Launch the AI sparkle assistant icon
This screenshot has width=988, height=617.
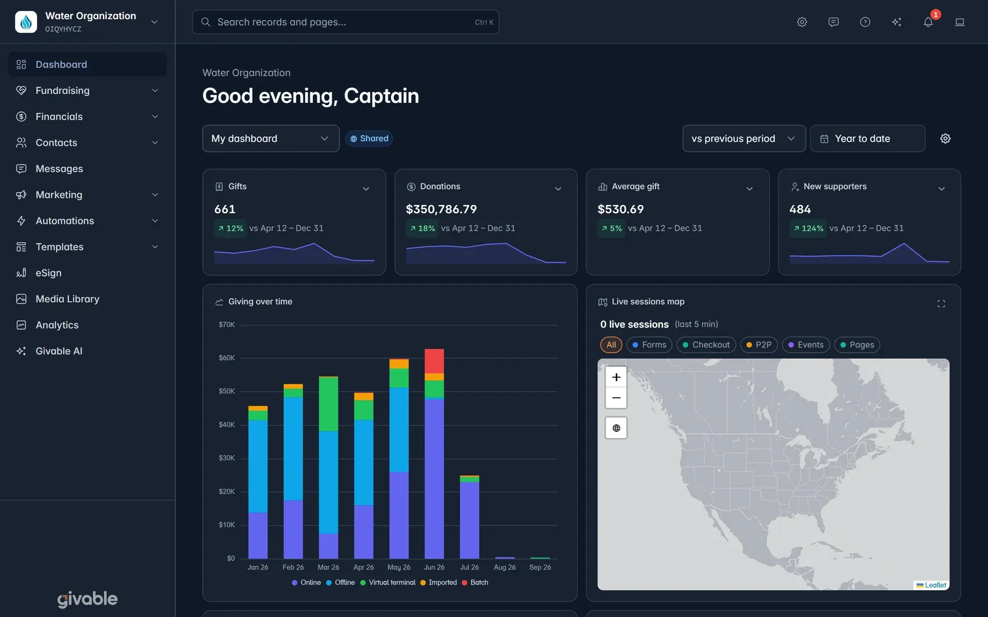click(897, 22)
